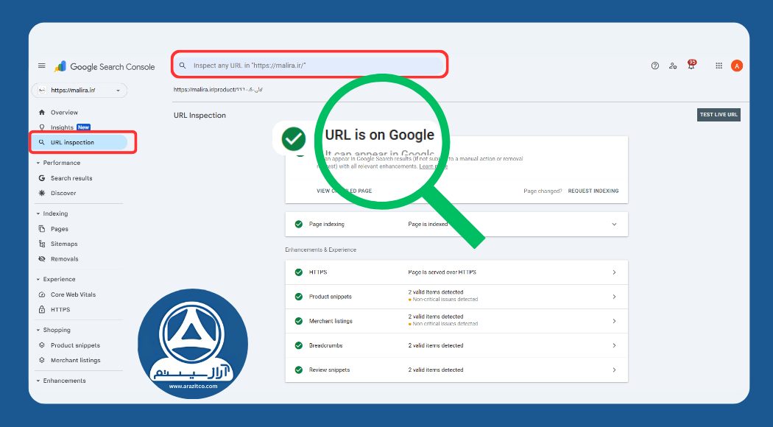Viewport: 773px width, 427px height.
Task: Click the Core Web Vitals sidebar icon
Action: coord(42,294)
